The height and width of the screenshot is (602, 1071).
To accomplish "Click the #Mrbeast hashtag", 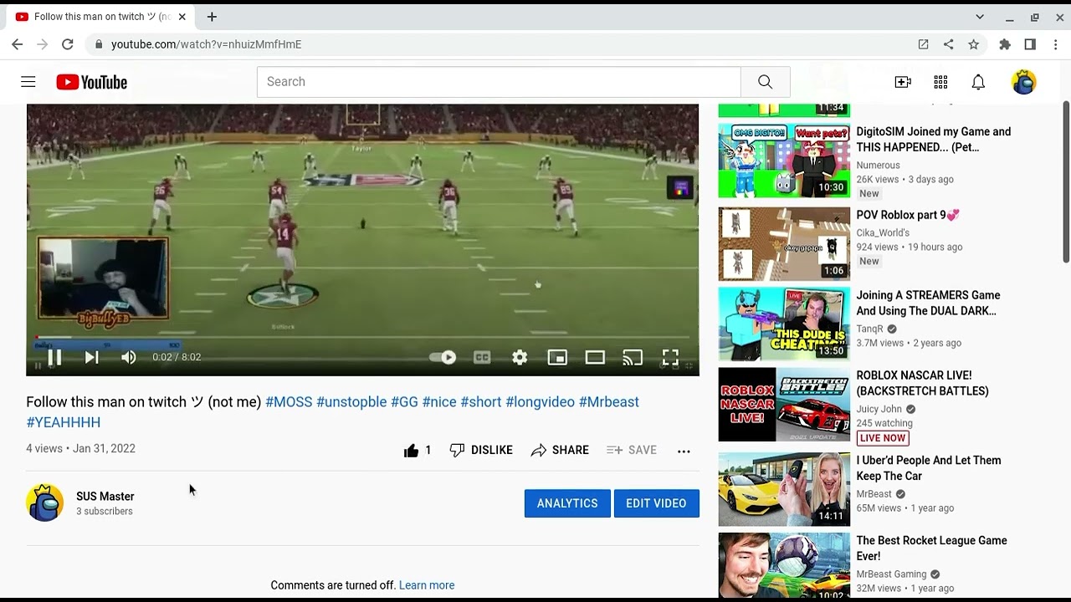I will 609,402.
